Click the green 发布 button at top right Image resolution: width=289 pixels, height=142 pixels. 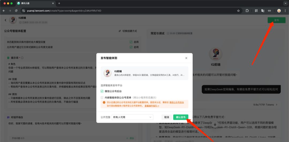(276, 20)
